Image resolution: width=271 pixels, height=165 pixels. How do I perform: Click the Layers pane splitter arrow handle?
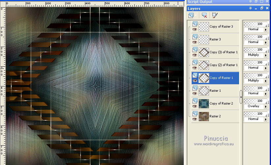tap(241, 97)
